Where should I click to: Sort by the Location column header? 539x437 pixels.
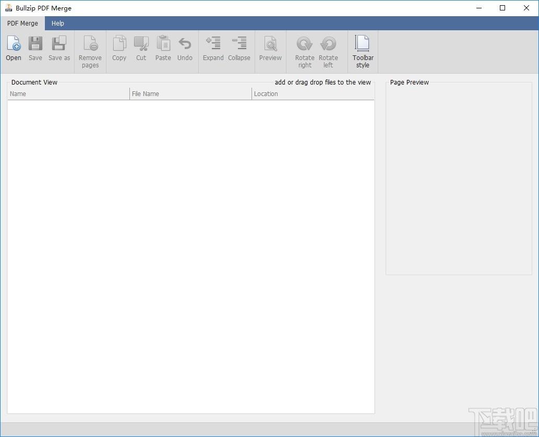(x=313, y=93)
